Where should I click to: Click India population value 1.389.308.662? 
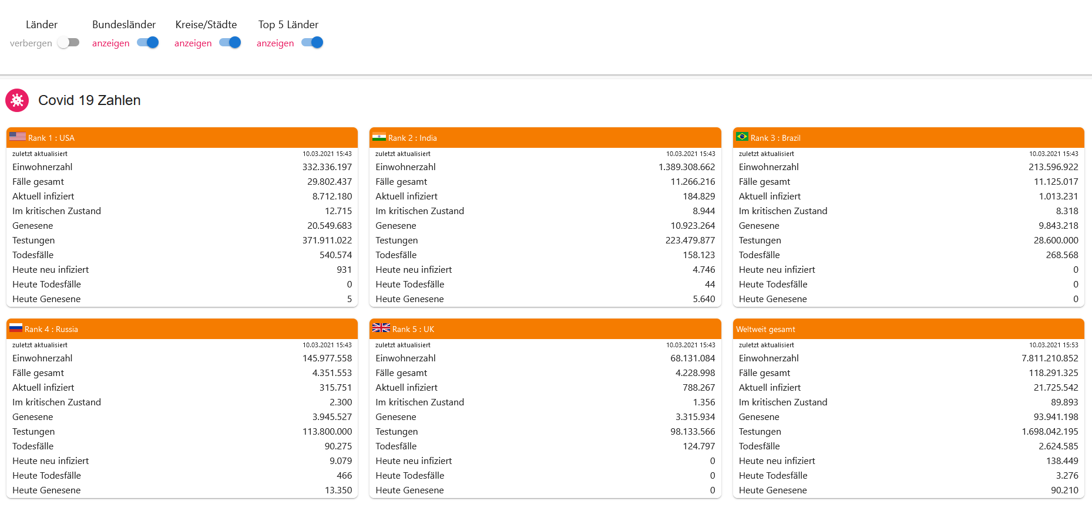[687, 167]
